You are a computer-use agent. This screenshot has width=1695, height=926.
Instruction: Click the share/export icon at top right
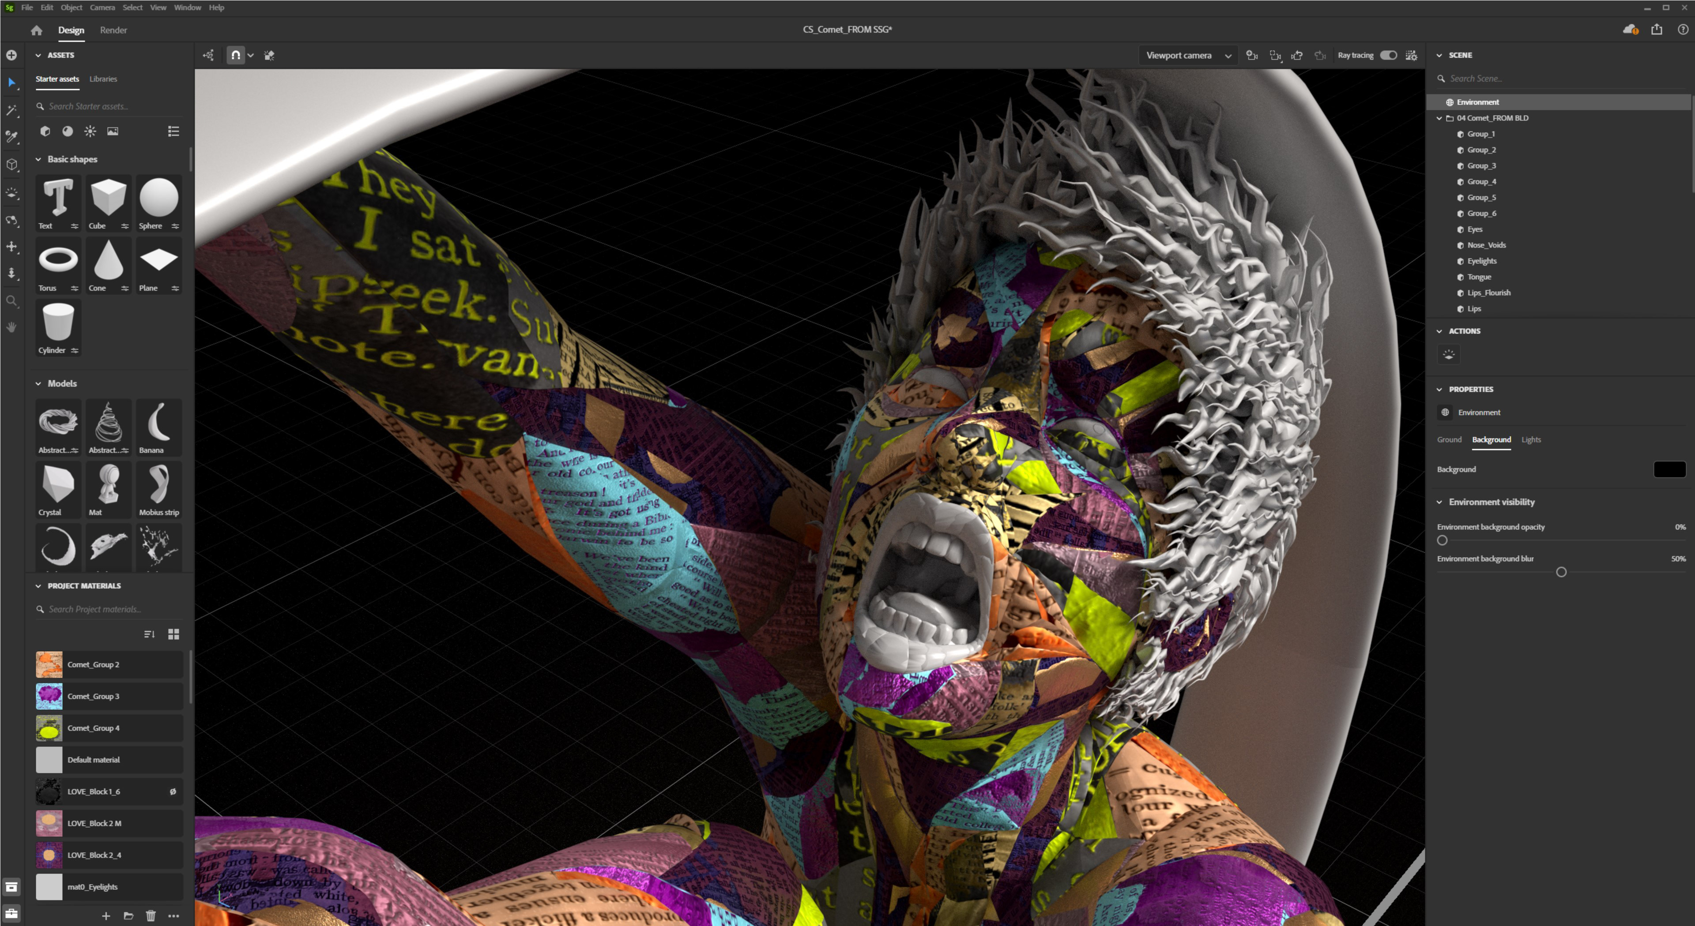pos(1657,30)
